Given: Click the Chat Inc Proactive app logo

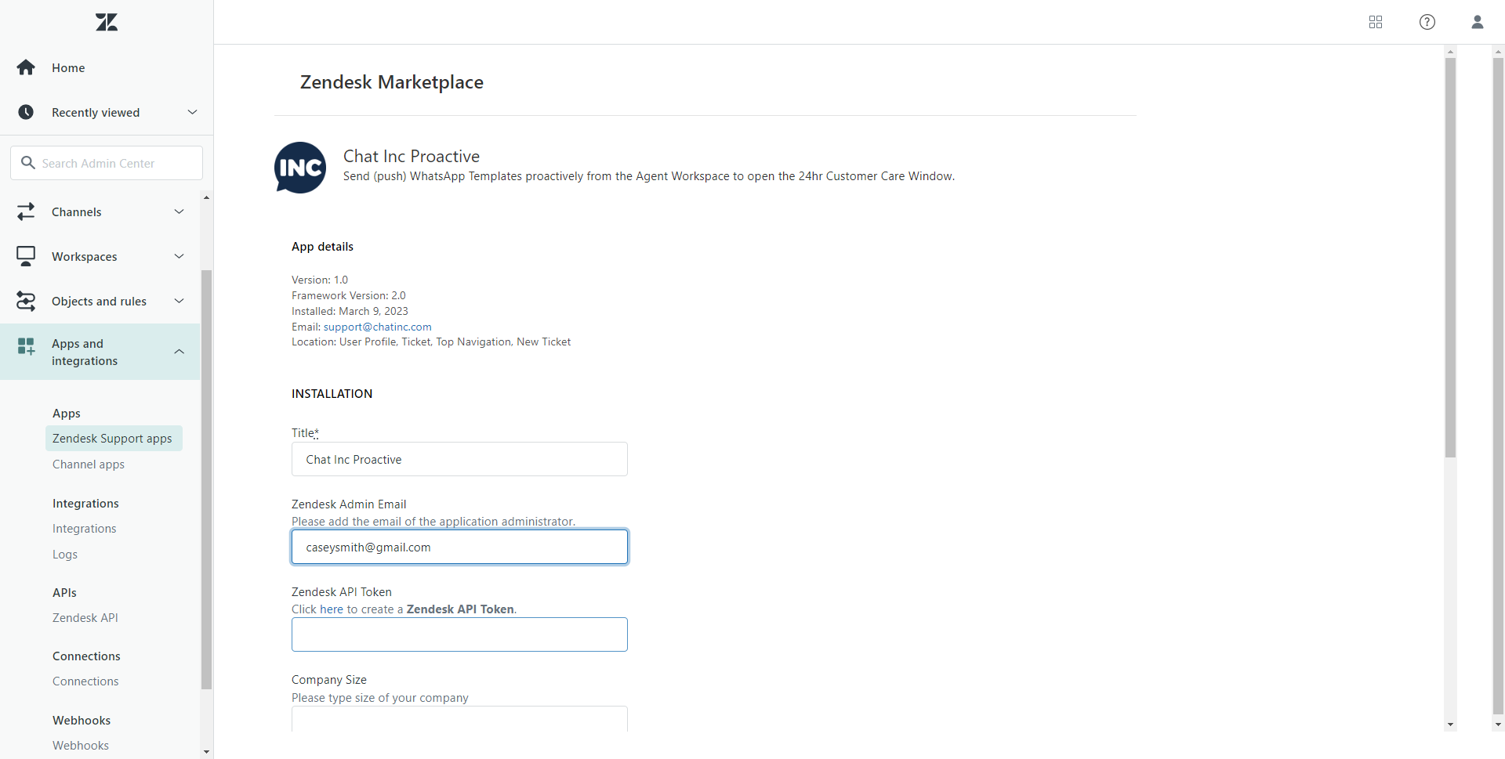Looking at the screenshot, I should point(300,168).
